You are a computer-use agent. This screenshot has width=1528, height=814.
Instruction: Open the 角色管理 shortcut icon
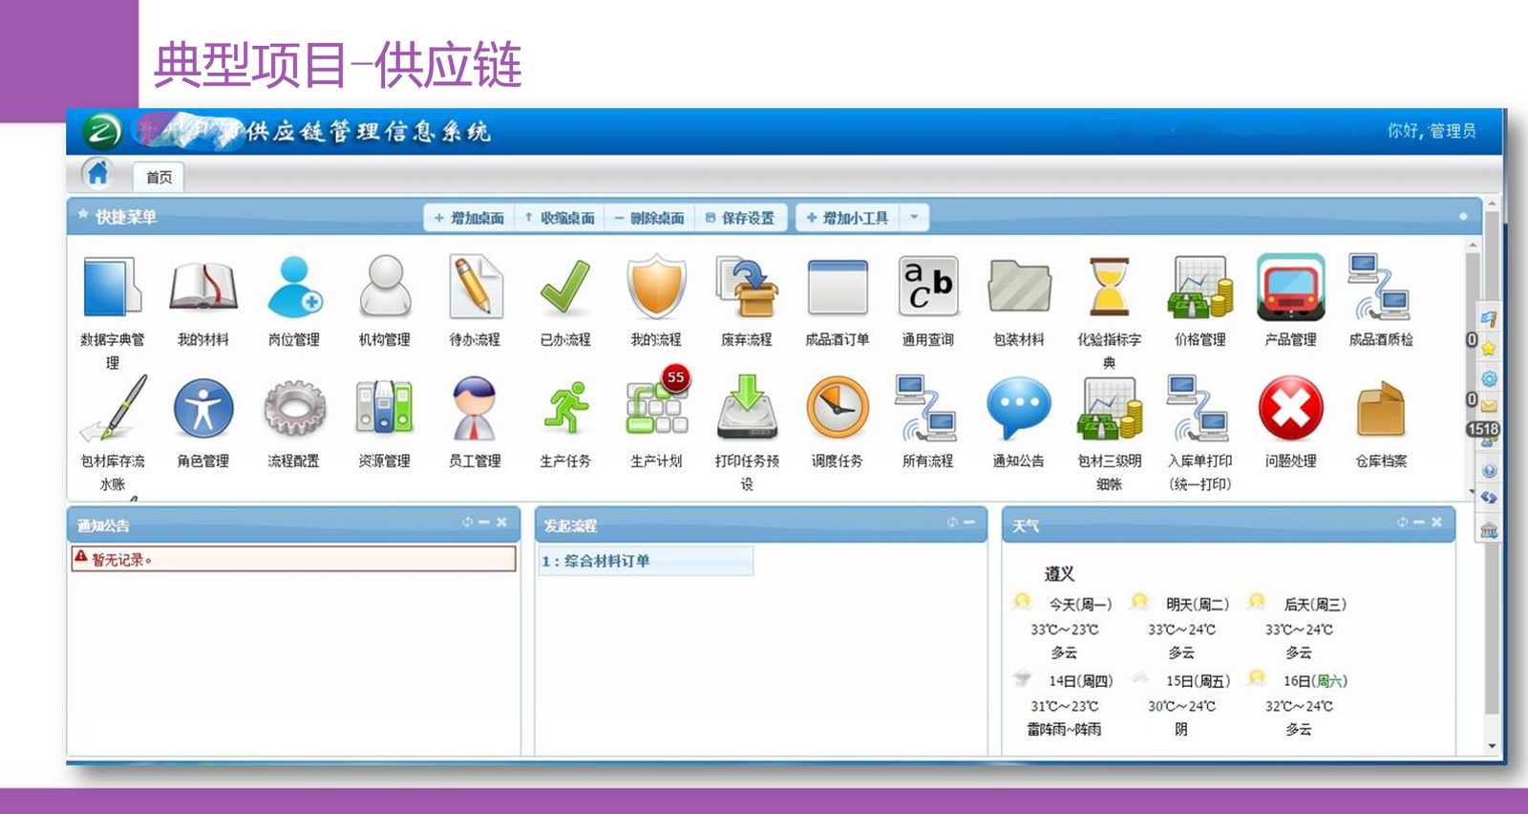pyautogui.click(x=203, y=408)
